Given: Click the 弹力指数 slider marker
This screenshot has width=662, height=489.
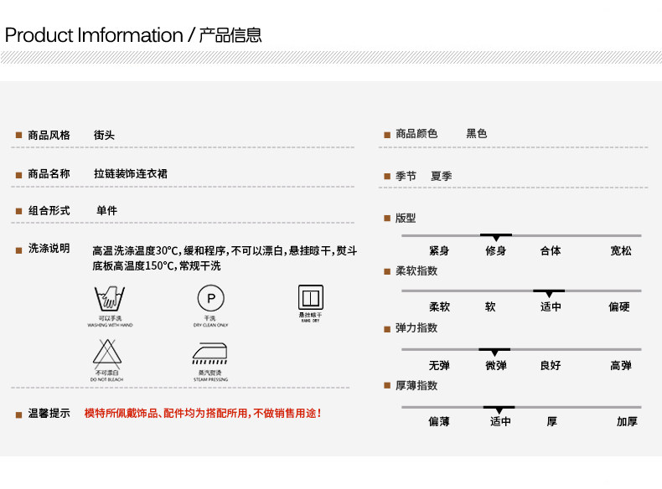Looking at the screenshot, I should [x=494, y=352].
